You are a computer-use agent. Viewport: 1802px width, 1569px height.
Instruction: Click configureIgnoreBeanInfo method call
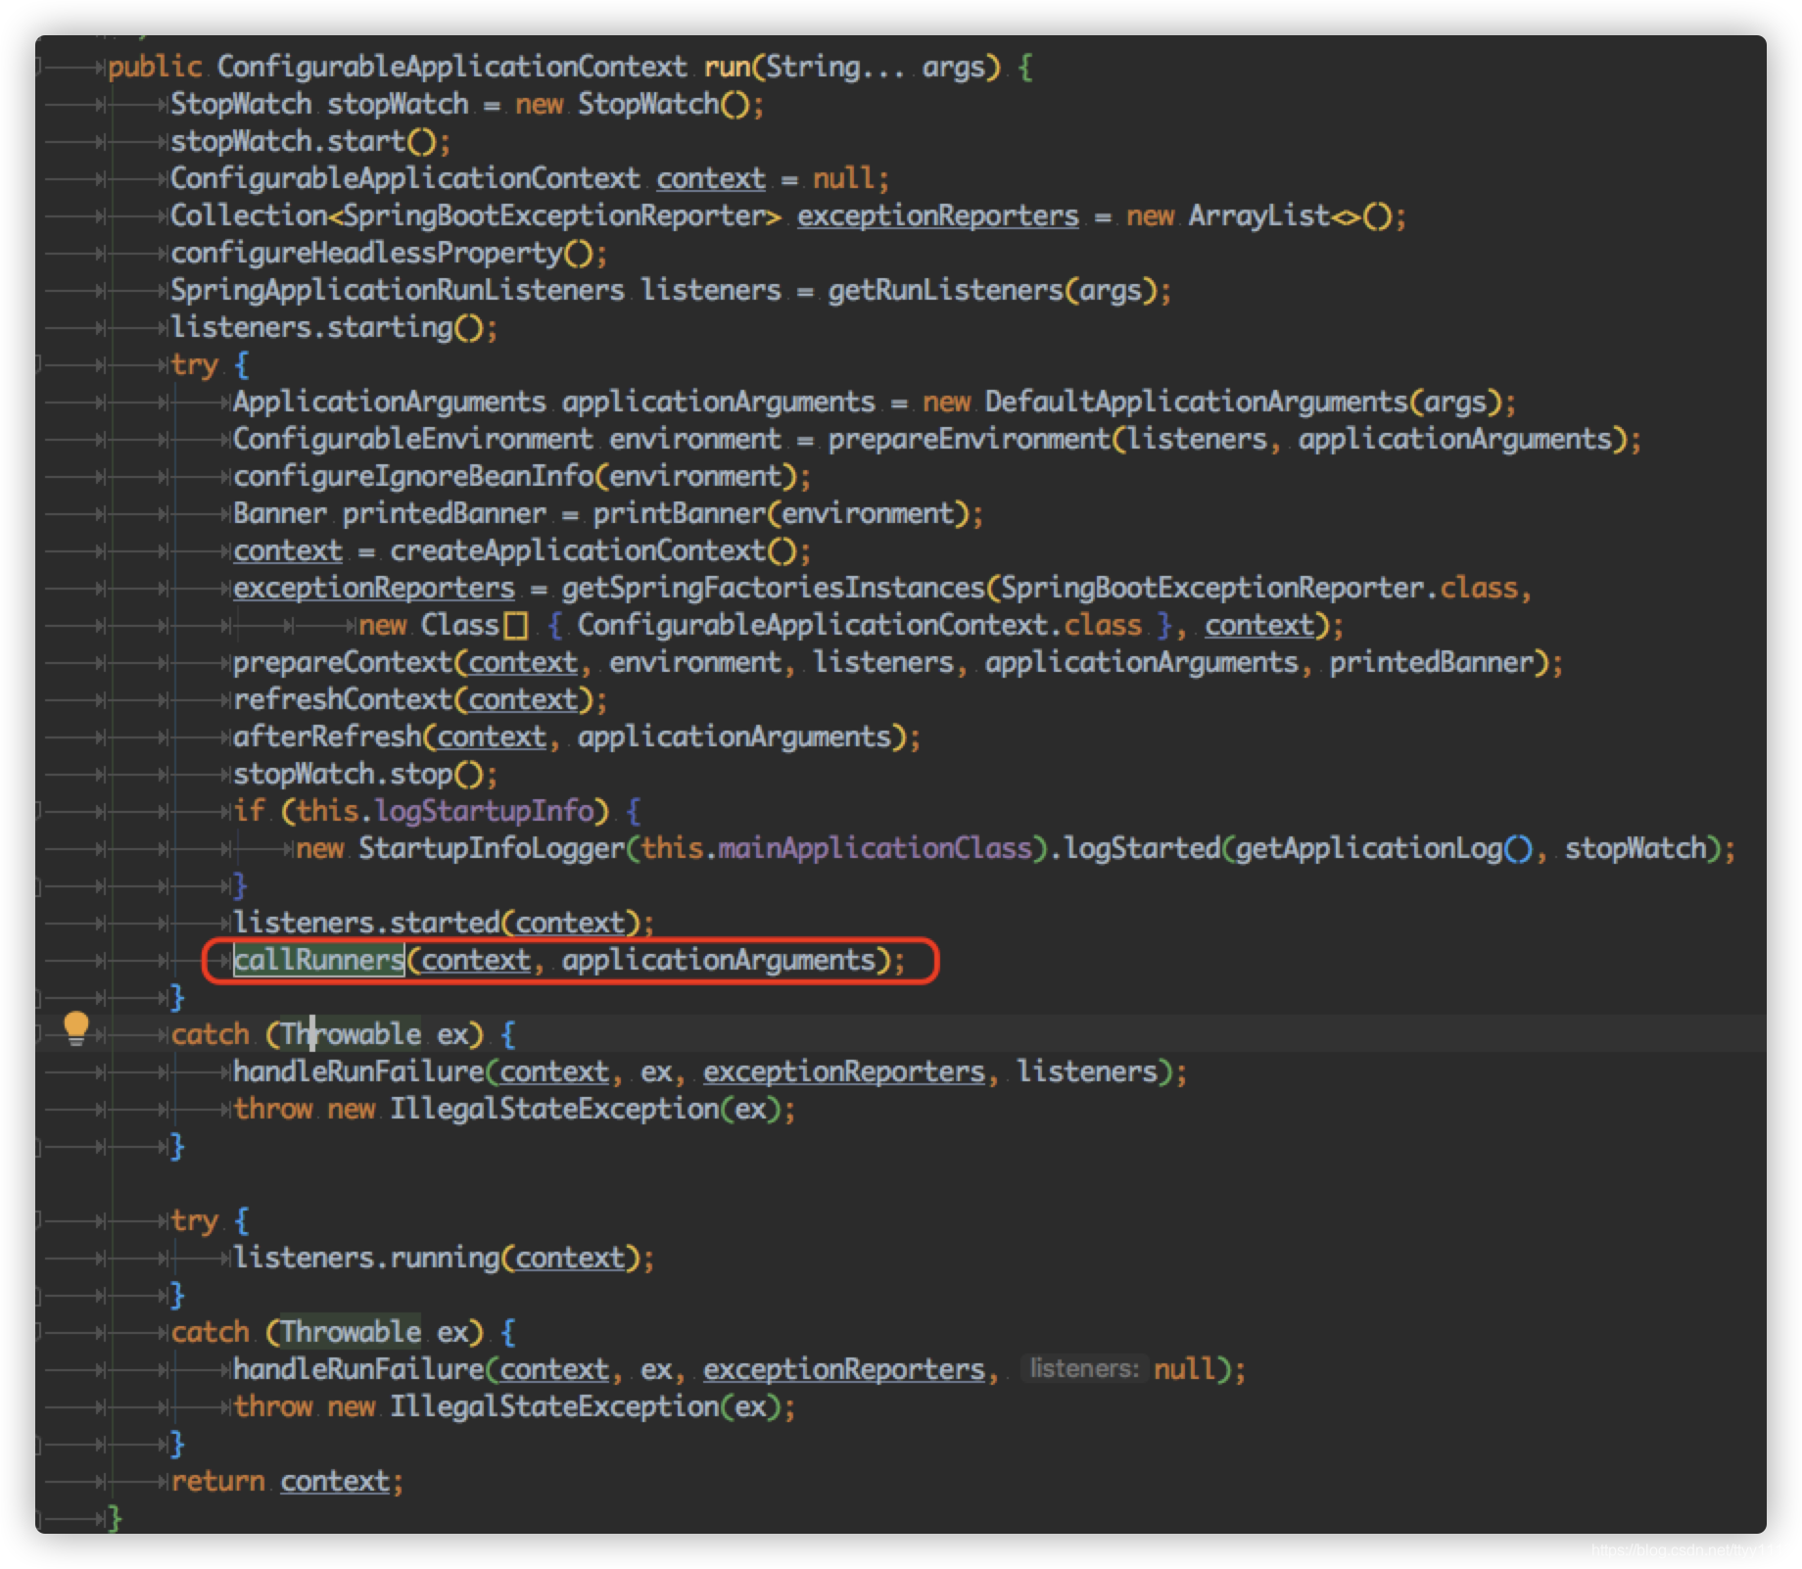pos(413,476)
